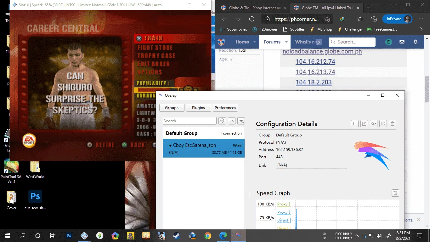
Task: Open the edit configuration icon in Qv2ray
Action: (364, 124)
